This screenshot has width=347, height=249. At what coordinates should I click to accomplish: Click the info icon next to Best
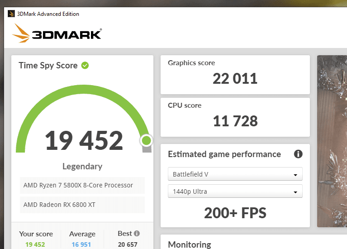(137, 233)
